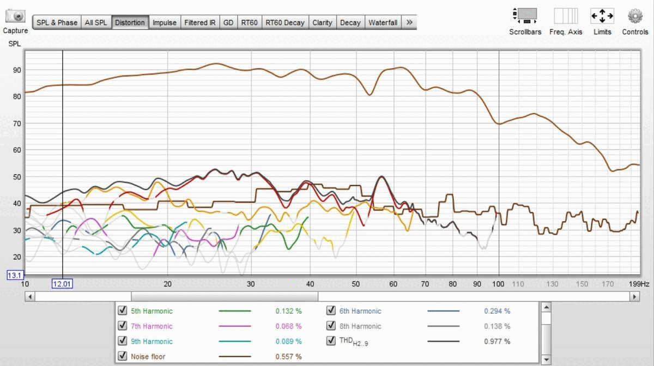Click the 9th Harmonic teal line sample
Viewport: 654px width, 366px height.
235,341
